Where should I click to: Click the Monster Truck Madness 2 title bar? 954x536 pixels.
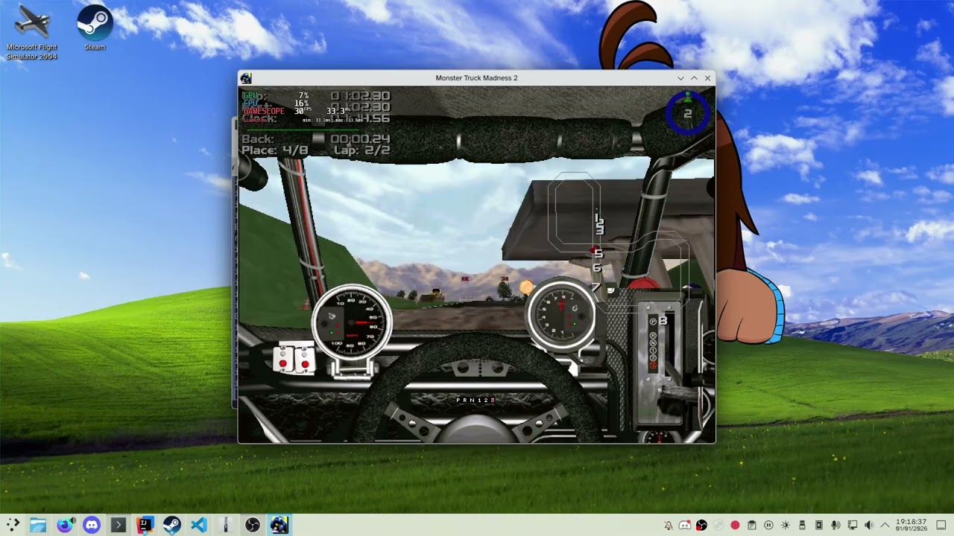click(476, 78)
